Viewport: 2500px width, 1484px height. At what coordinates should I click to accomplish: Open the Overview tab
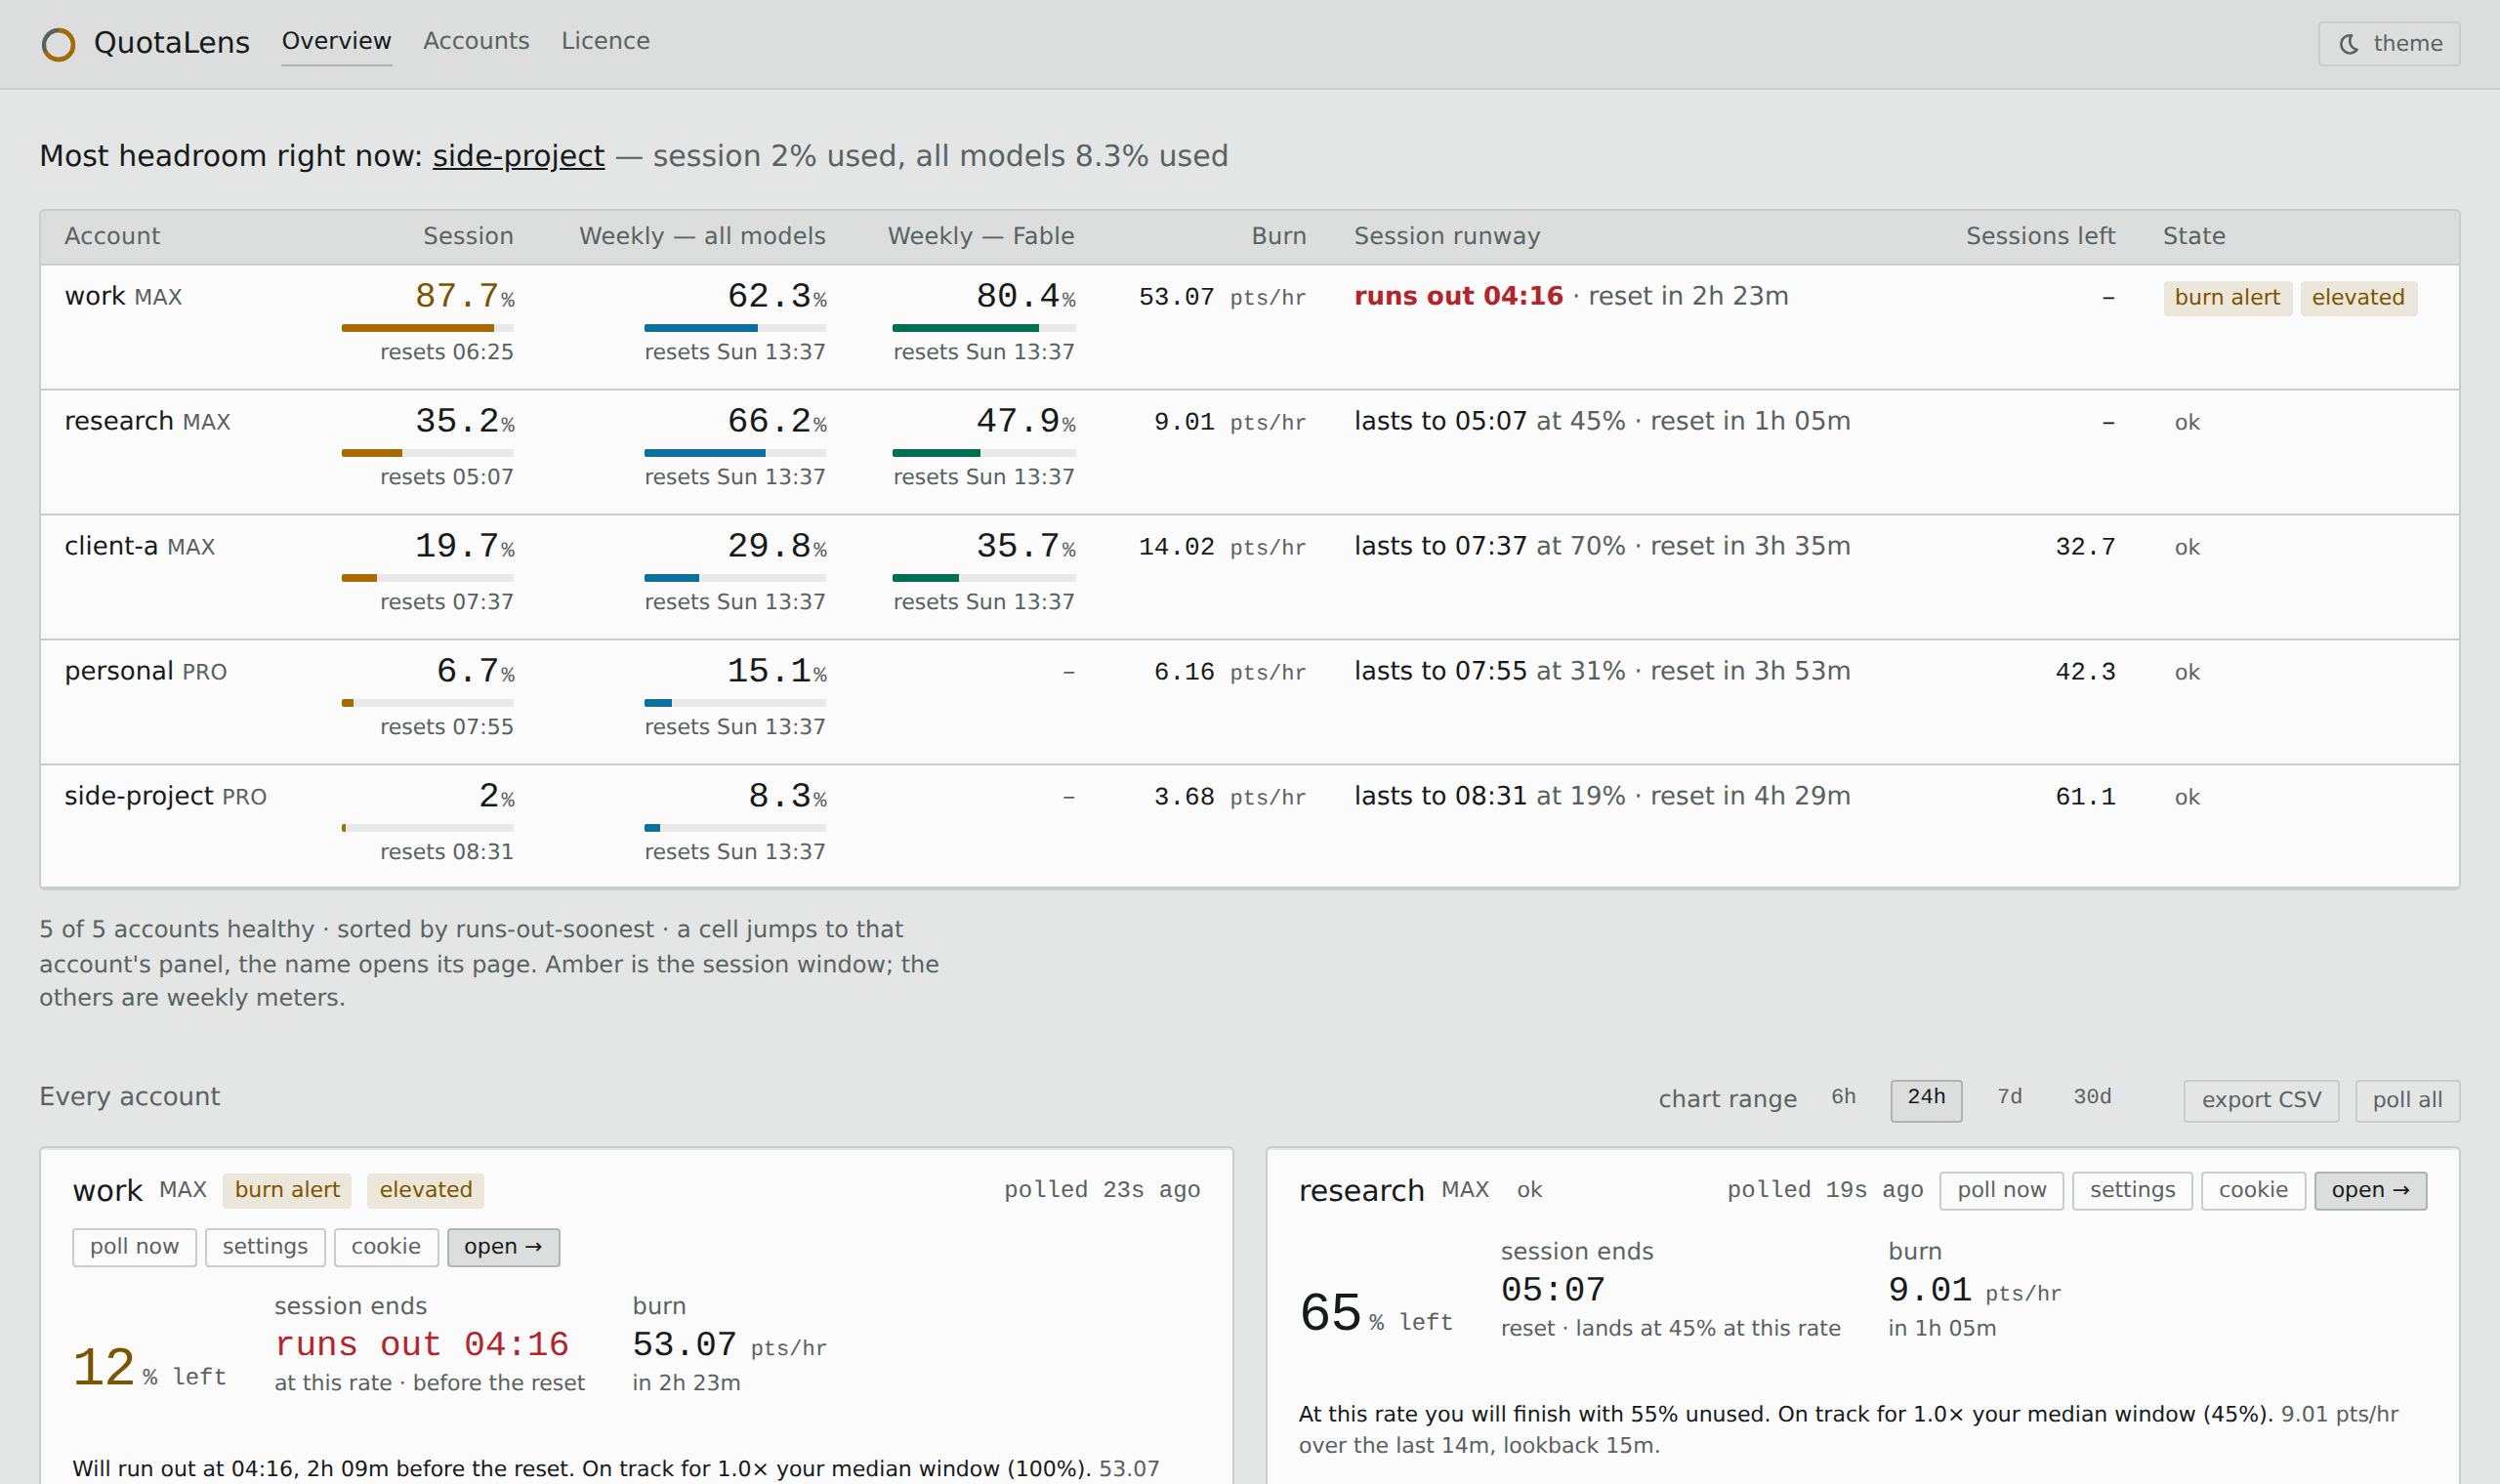(x=336, y=41)
